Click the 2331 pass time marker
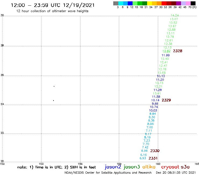199x175 pixels. tap(153, 158)
